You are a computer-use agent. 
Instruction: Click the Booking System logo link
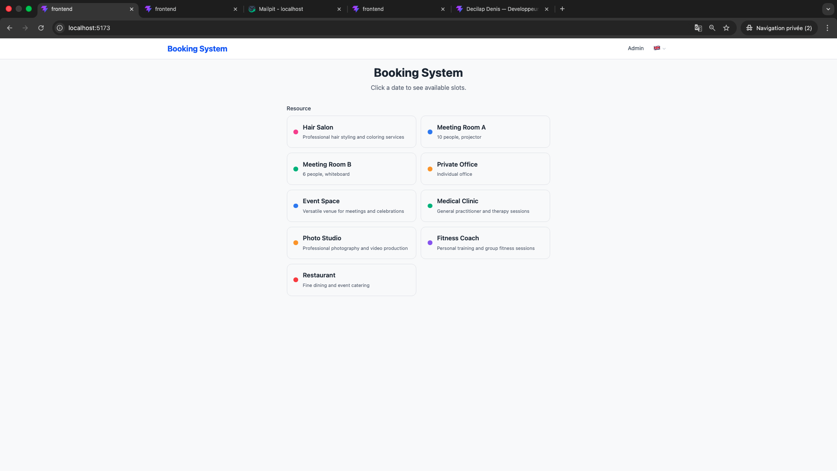pos(197,49)
